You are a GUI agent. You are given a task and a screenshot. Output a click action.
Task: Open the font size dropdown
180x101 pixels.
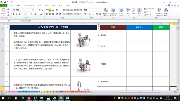coord(37,10)
